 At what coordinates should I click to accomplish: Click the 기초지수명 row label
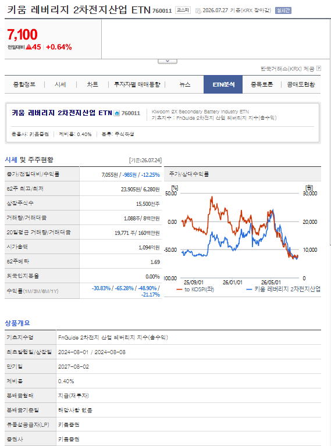click(20, 337)
